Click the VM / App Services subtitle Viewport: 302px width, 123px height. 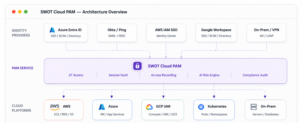tap(112, 114)
